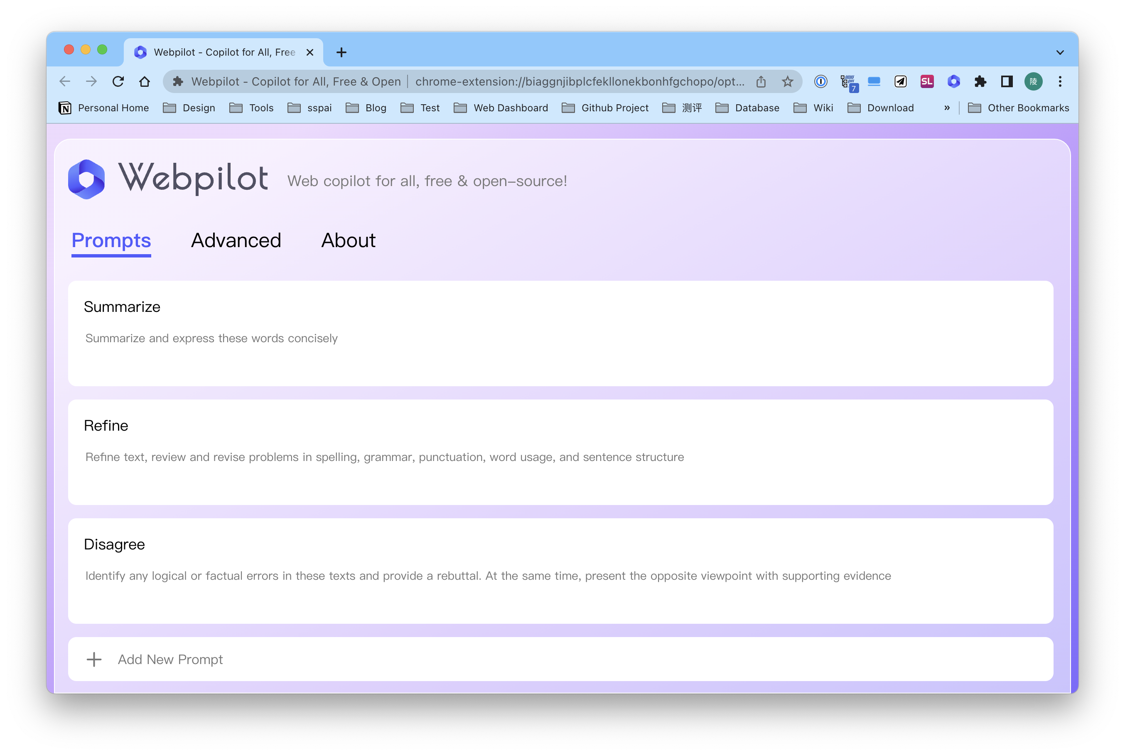This screenshot has width=1125, height=755.
Task: Open the 1Password extension icon
Action: point(820,81)
